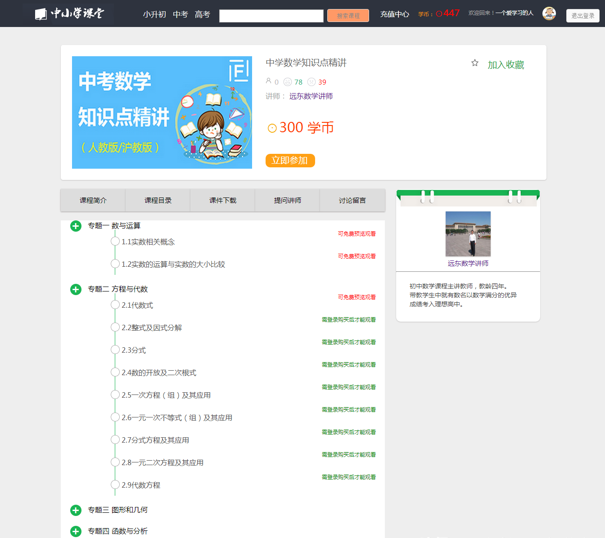
Task: Click the 一个爱学习的人 username
Action: (515, 13)
